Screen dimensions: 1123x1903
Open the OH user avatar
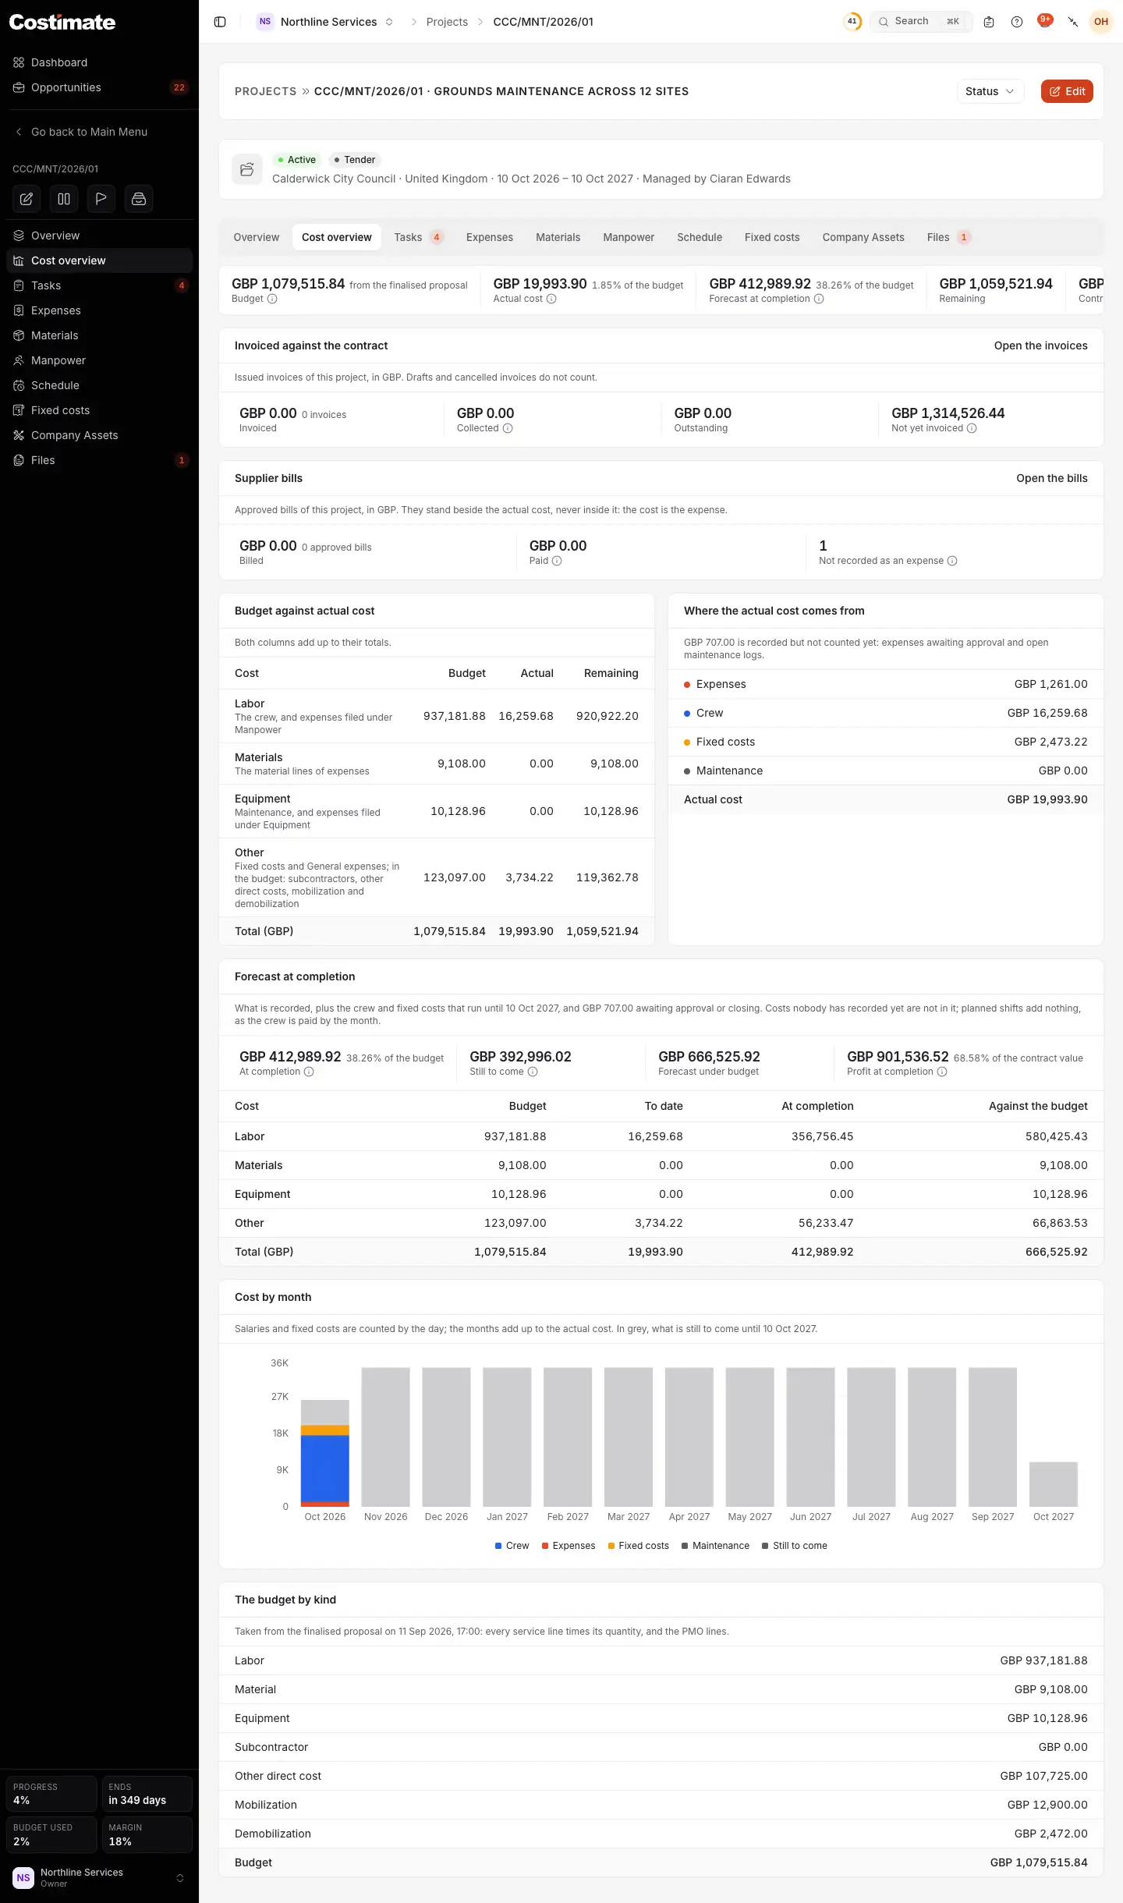coord(1101,22)
